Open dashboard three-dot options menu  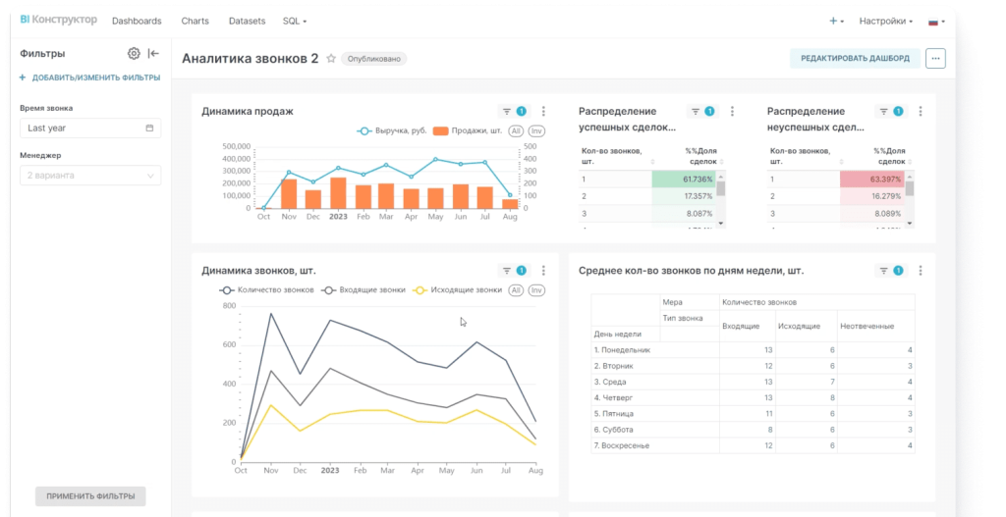(935, 59)
